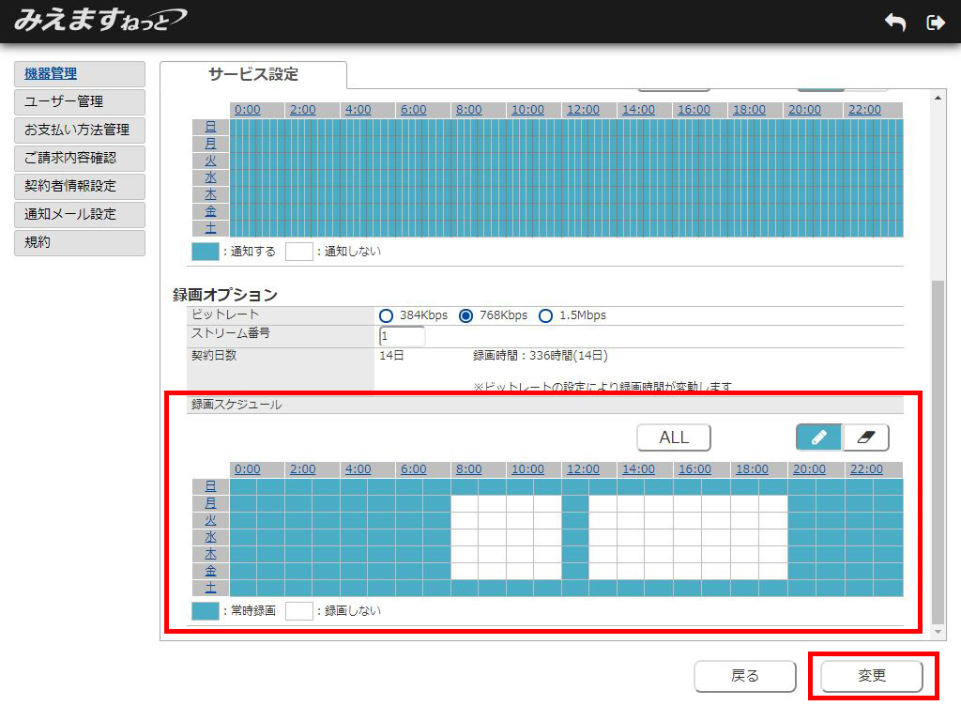The height and width of the screenshot is (721, 961).
Task: Select the 土 row in recording schedule
Action: click(210, 588)
